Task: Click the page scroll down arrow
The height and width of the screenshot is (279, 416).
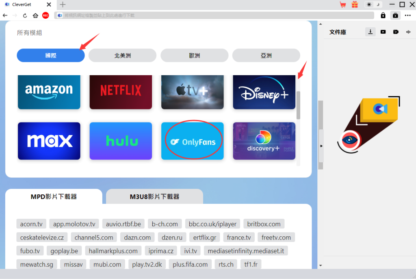Action: [x=321, y=266]
